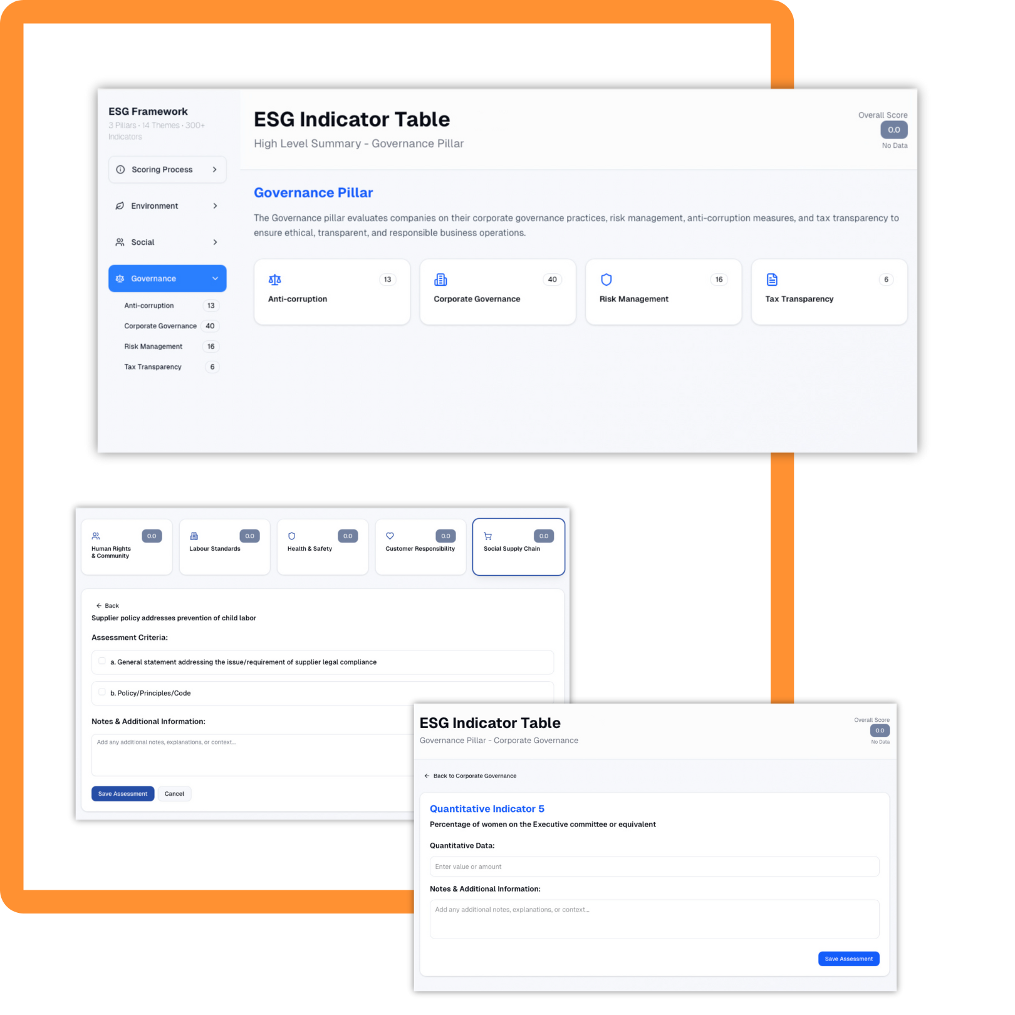The height and width of the screenshot is (1015, 1015).
Task: Select the Health & Safety tab card
Action: (x=322, y=546)
